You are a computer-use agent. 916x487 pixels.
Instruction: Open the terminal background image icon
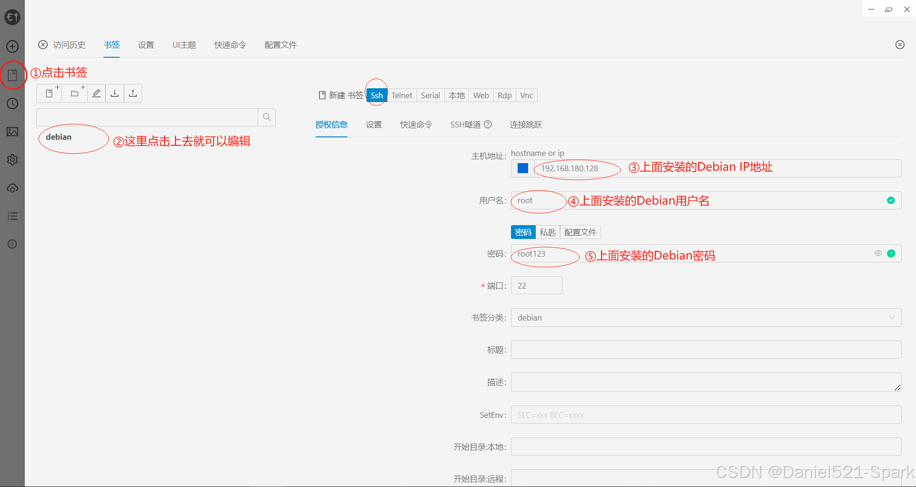point(12,132)
